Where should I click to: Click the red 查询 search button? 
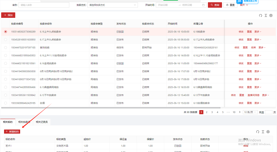[x=215, y=5]
